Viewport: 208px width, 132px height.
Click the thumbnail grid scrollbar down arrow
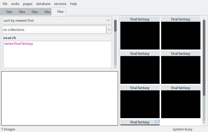204,123
